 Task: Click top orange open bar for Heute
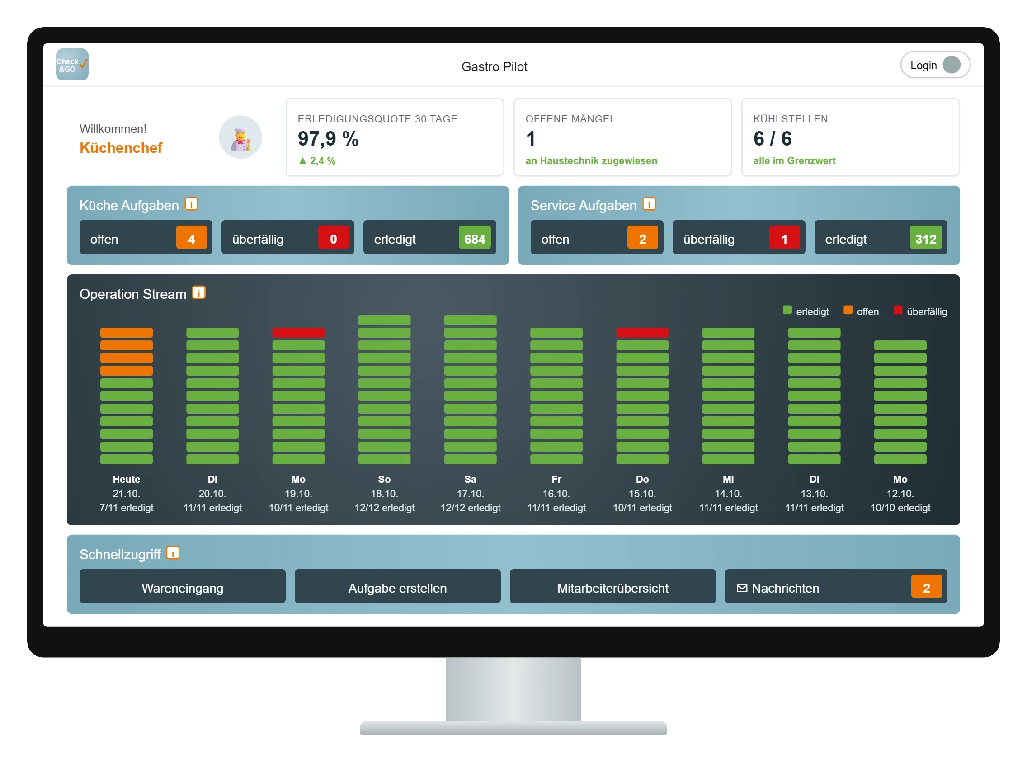coord(127,333)
